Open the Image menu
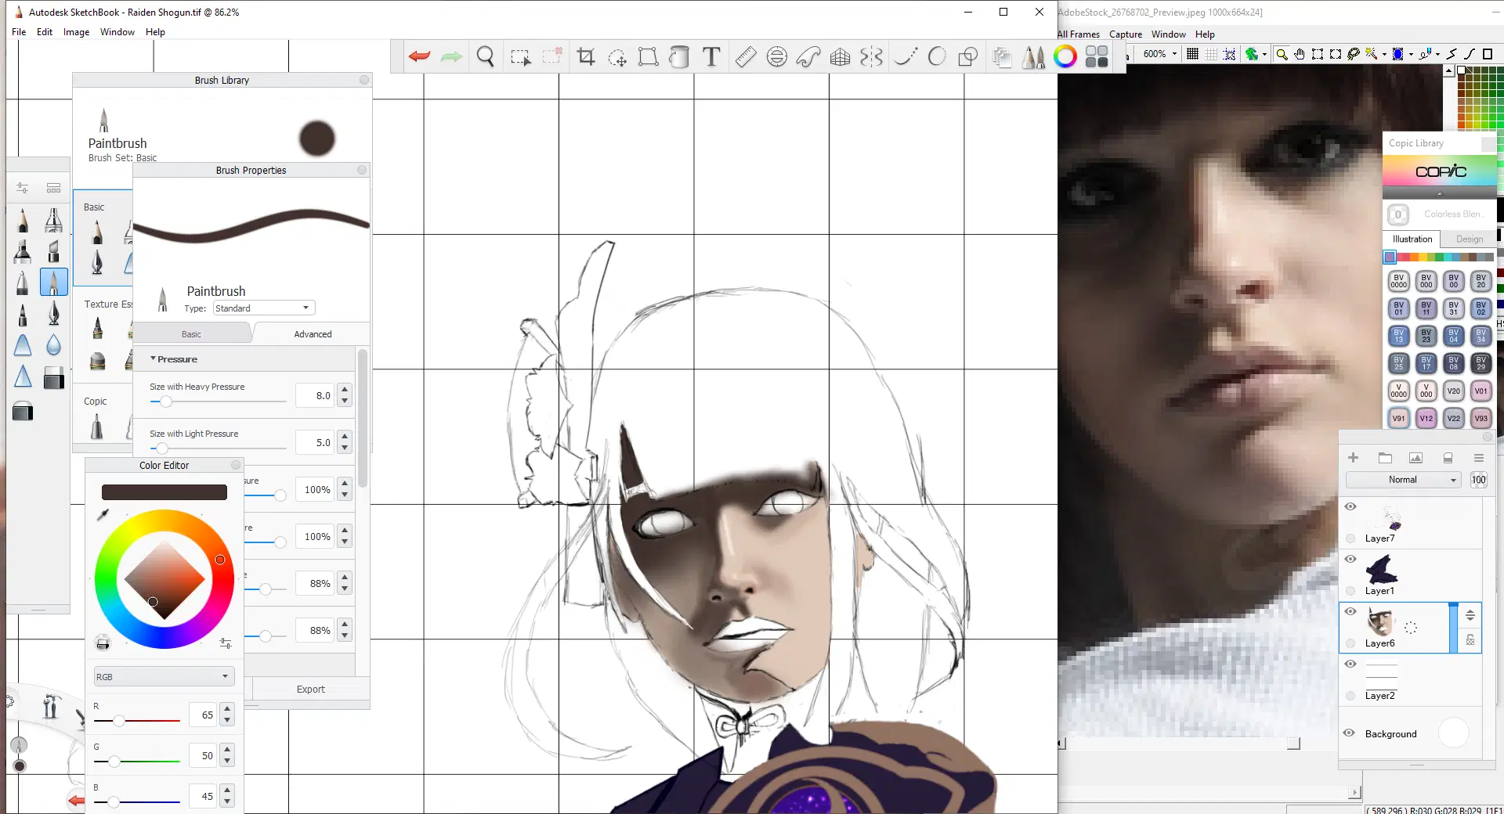The image size is (1504, 814). [x=76, y=32]
